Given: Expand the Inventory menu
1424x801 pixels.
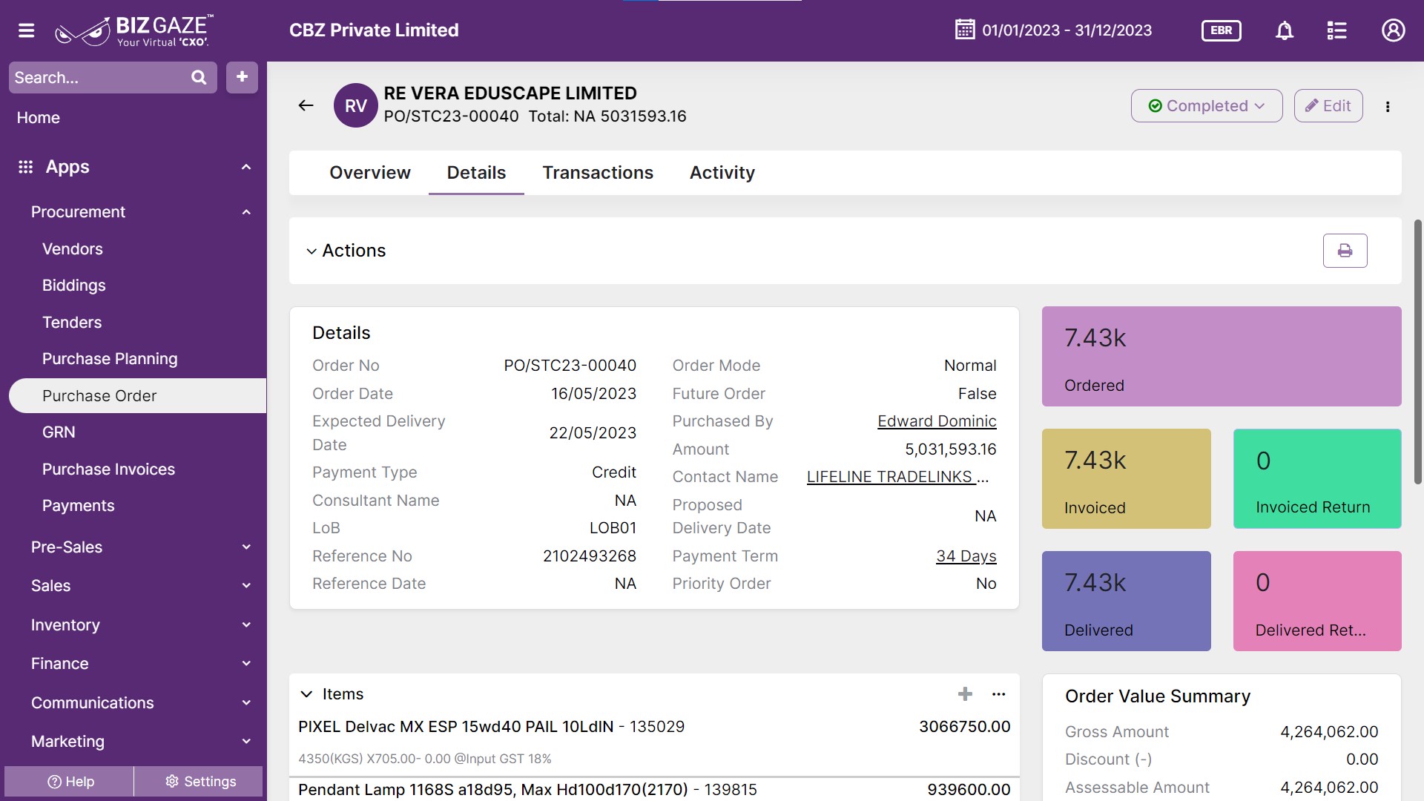Looking at the screenshot, I should [x=246, y=625].
